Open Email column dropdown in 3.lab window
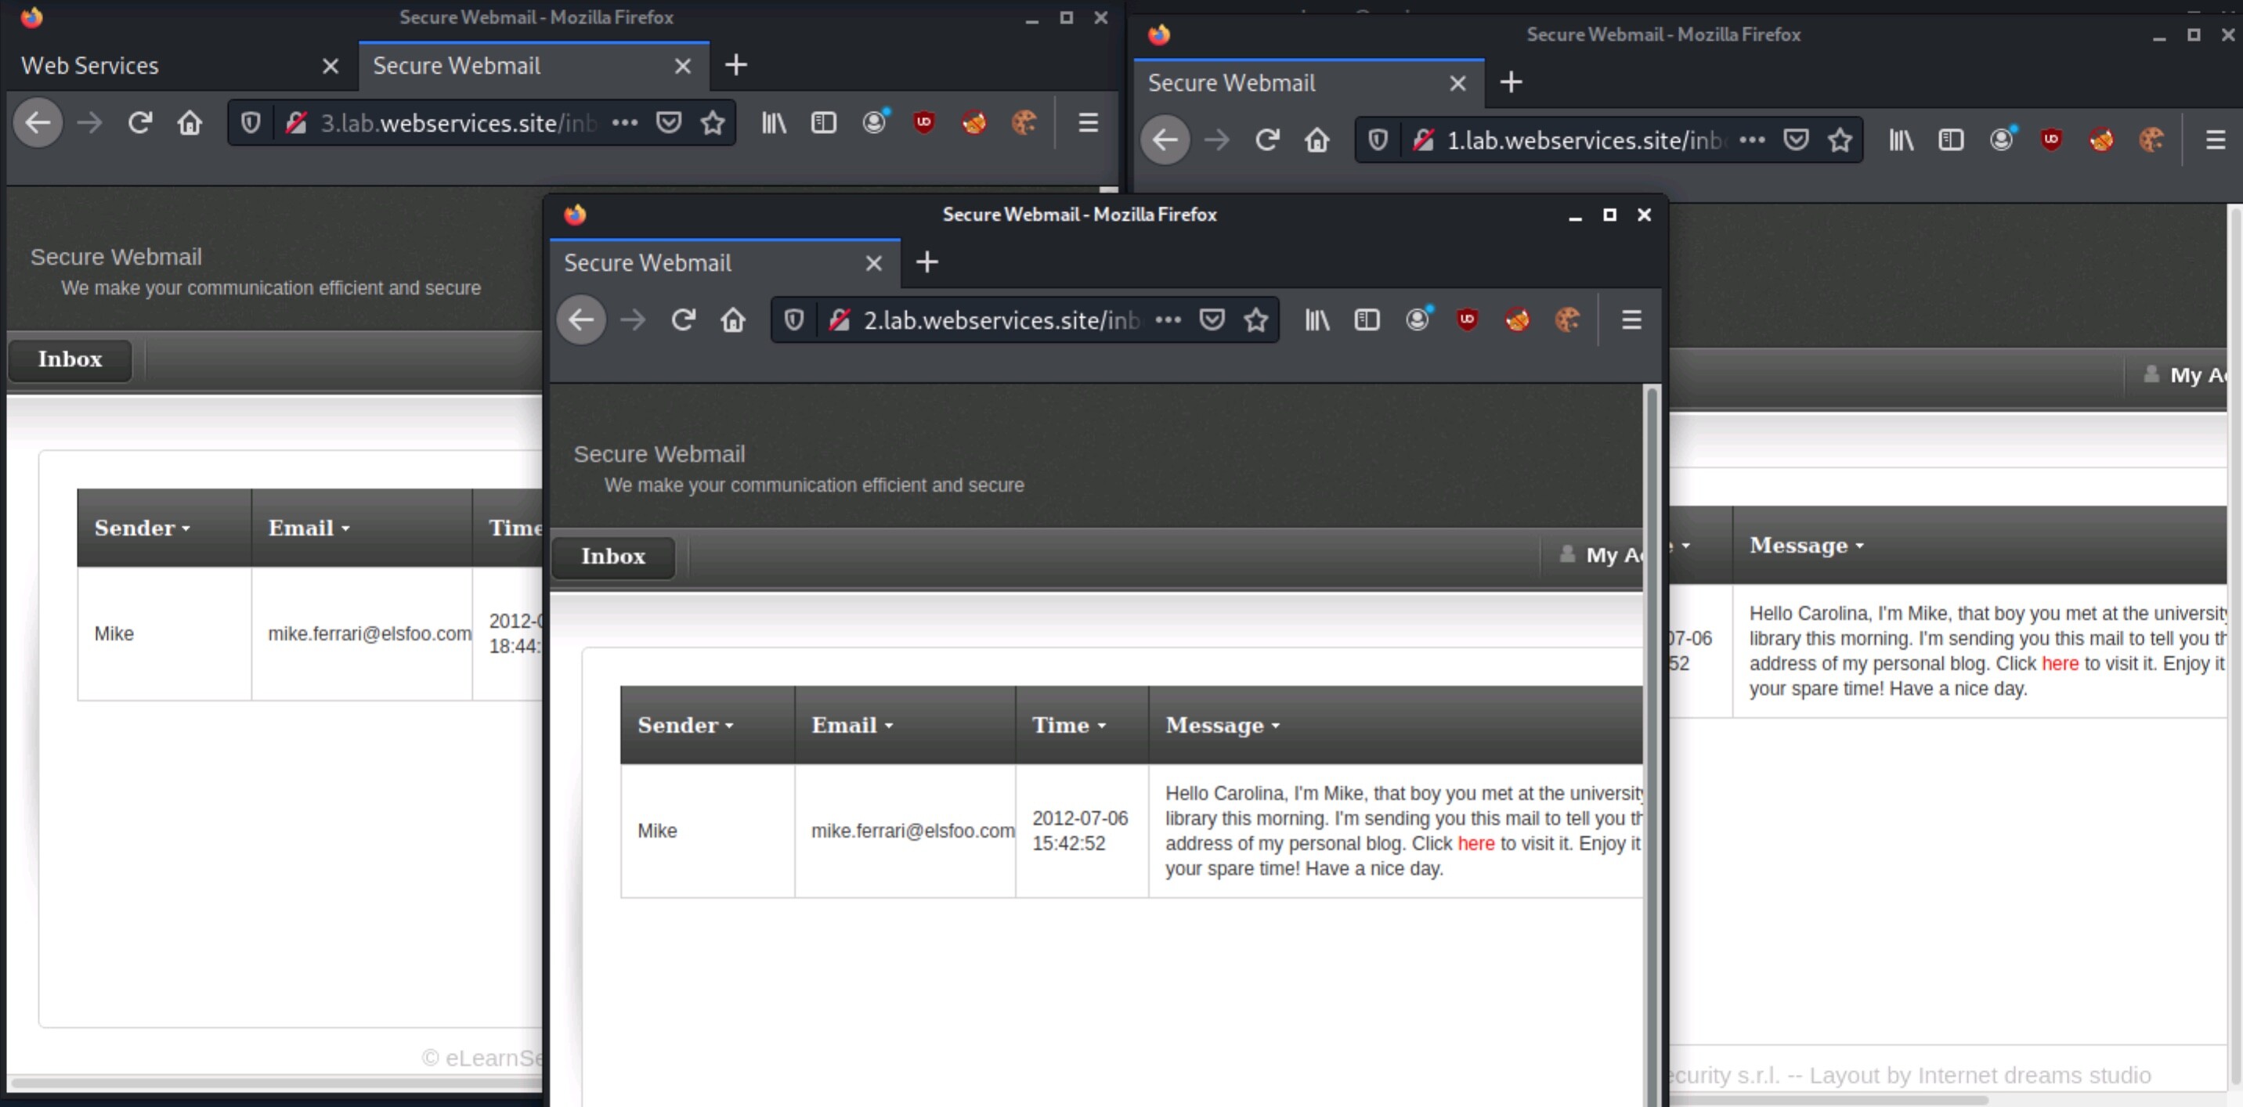This screenshot has width=2243, height=1107. click(309, 528)
